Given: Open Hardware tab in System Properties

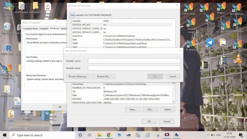Looking at the screenshot, I should (44, 29).
